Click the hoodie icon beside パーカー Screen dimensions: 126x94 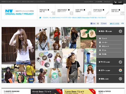pyautogui.click(x=100, y=42)
